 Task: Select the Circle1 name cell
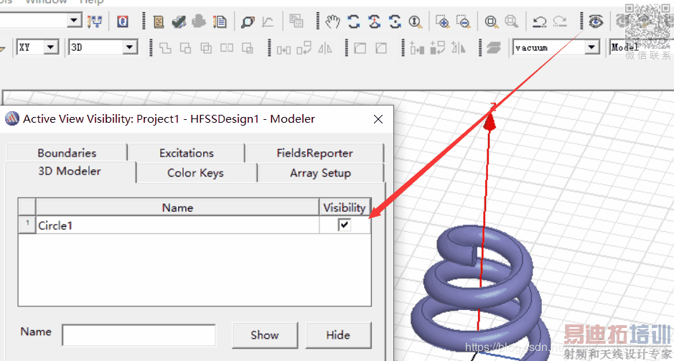tap(177, 225)
